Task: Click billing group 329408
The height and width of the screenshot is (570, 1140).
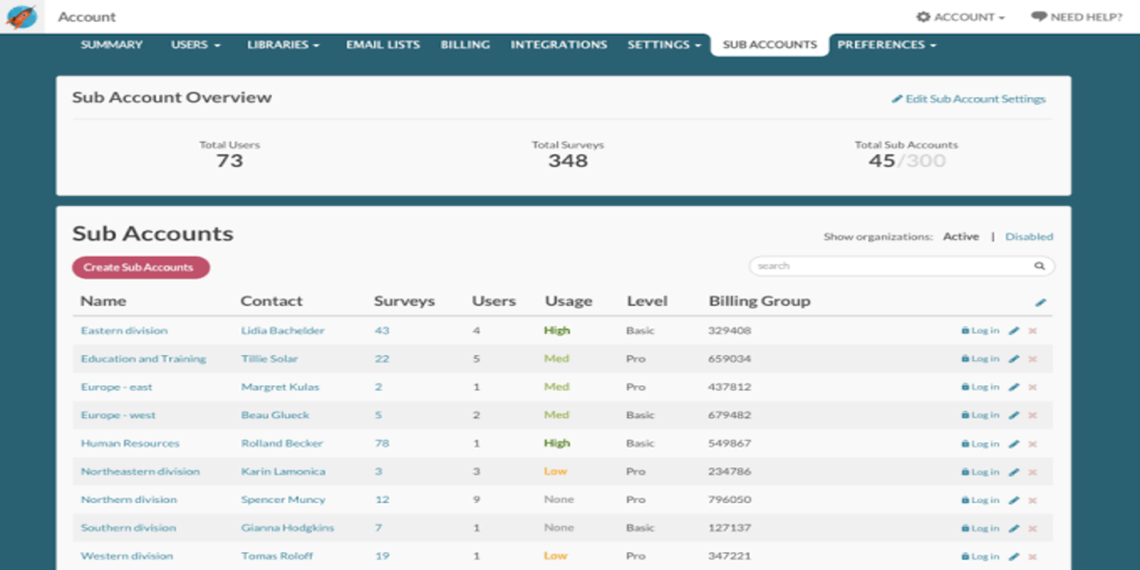Action: 729,331
